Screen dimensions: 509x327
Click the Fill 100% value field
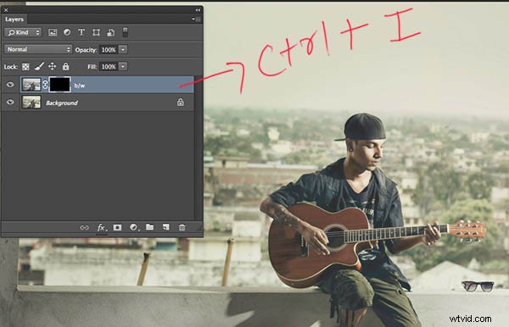click(109, 66)
